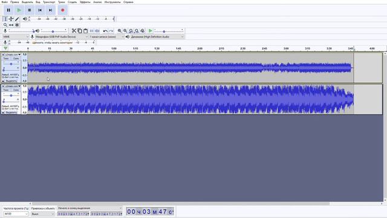Paste with the clipboard icon
Image resolution: width=387 pixels, height=218 pixels.
tap(85, 31)
